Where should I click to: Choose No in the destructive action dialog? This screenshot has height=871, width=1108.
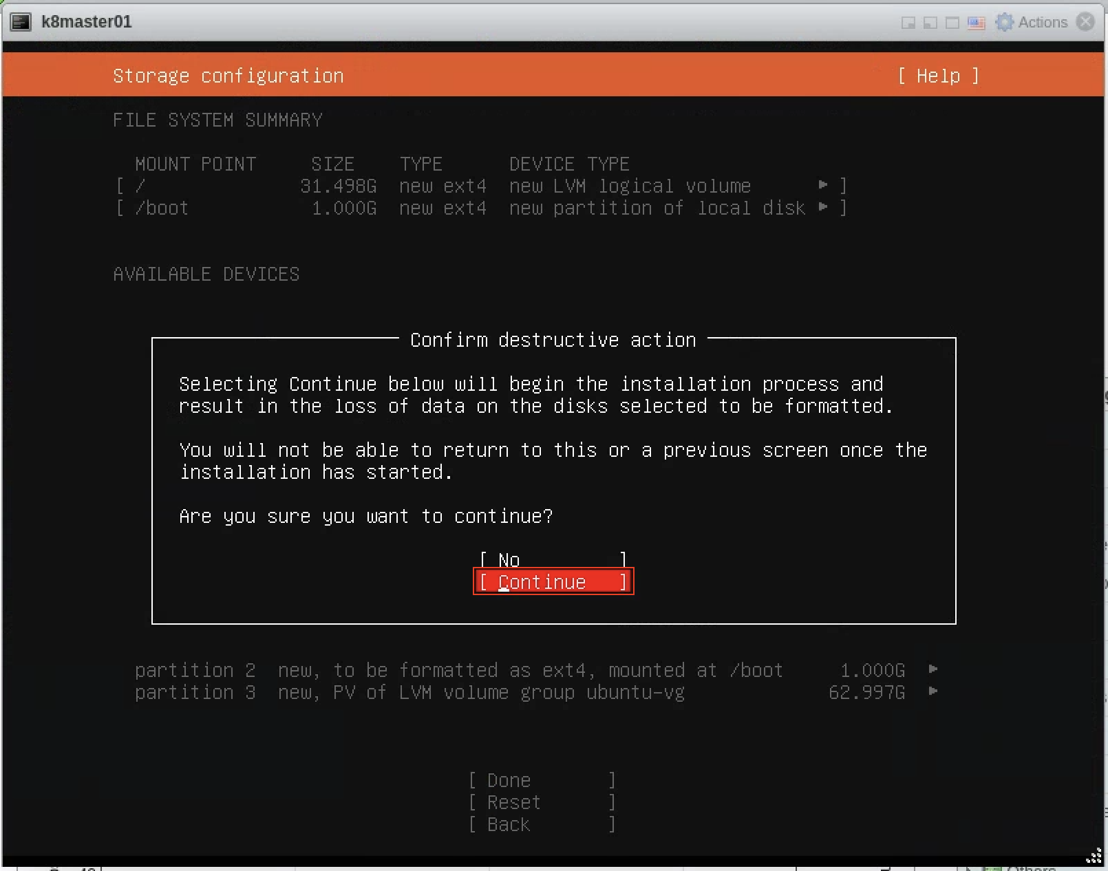pyautogui.click(x=553, y=559)
